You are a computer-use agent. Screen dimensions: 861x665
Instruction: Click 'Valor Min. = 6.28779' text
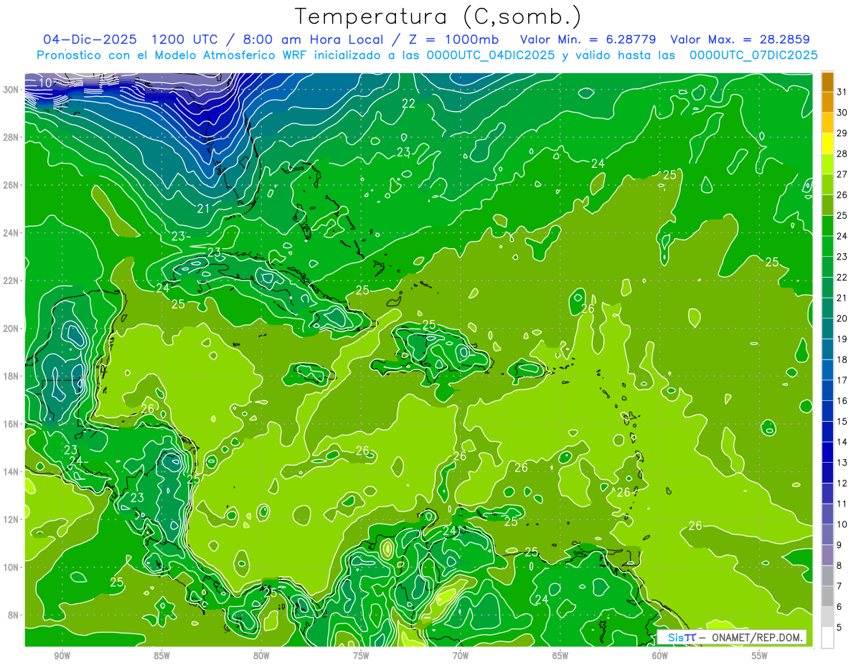(x=588, y=39)
